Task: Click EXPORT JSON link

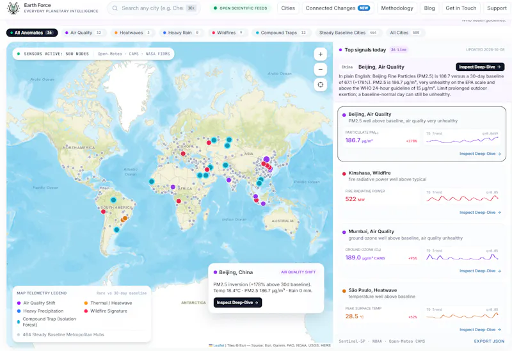Action: [489, 341]
